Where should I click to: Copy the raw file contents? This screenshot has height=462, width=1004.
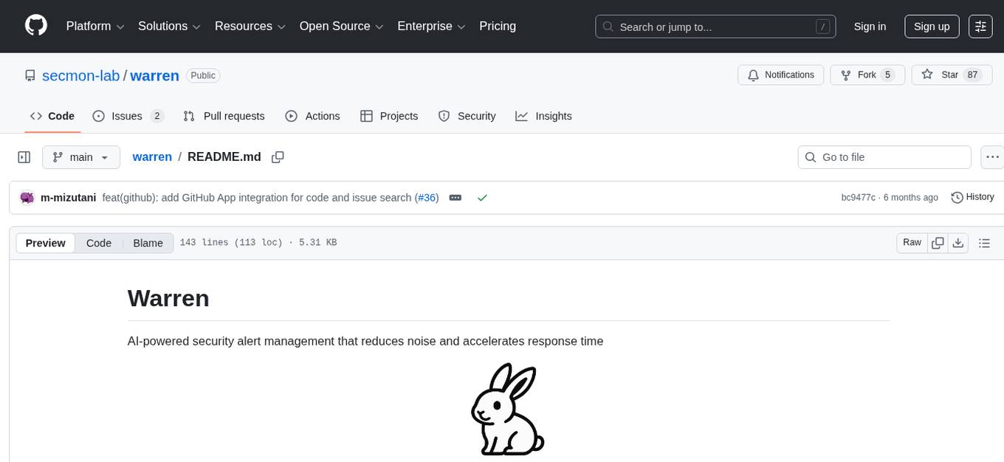(x=938, y=242)
